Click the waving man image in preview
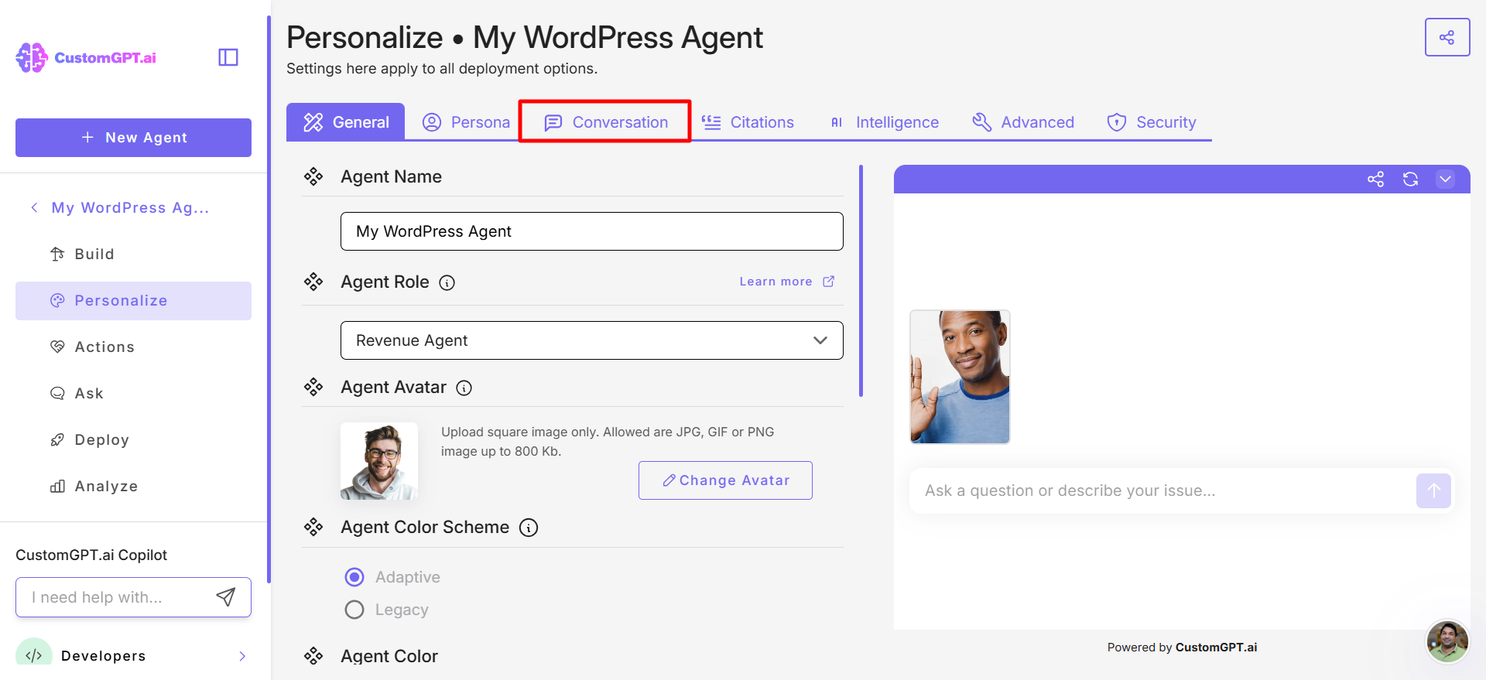The width and height of the screenshot is (1486, 680). point(960,377)
